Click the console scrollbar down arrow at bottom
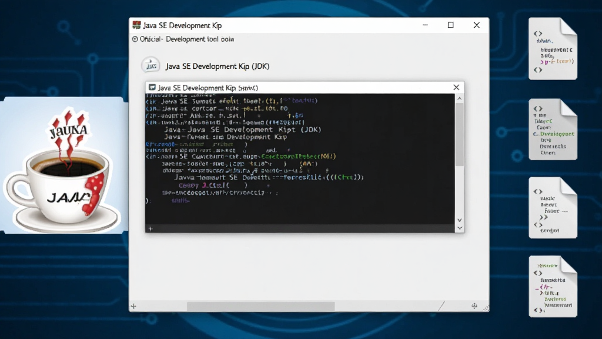The width and height of the screenshot is (602, 339). (460, 228)
